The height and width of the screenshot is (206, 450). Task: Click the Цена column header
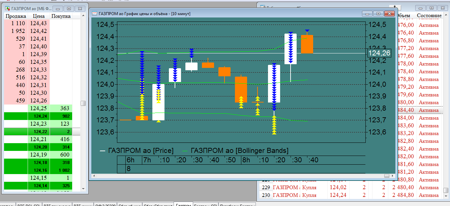(39, 16)
